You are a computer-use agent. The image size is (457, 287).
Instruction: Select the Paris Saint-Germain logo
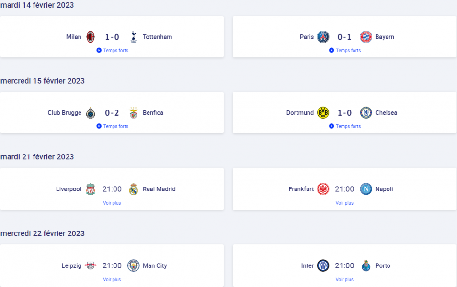pyautogui.click(x=323, y=37)
